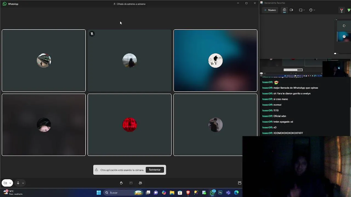
Task: Click the share screen icon
Action: point(131,183)
